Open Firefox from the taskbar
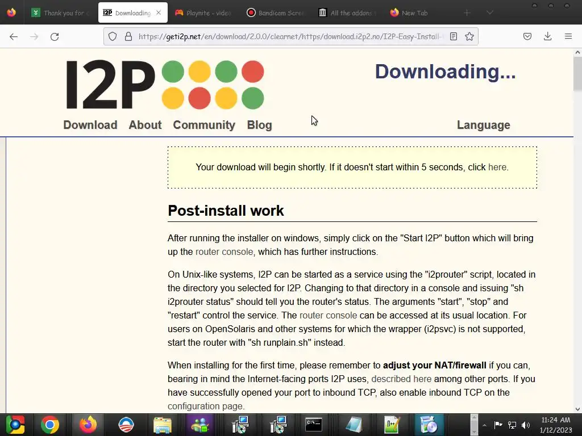This screenshot has height=436, width=582. coord(88,425)
